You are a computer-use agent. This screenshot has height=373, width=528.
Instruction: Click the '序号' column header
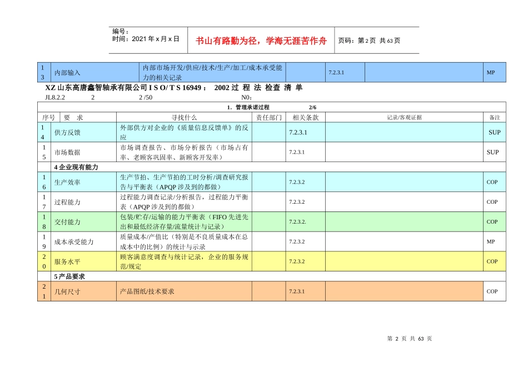tap(48, 117)
